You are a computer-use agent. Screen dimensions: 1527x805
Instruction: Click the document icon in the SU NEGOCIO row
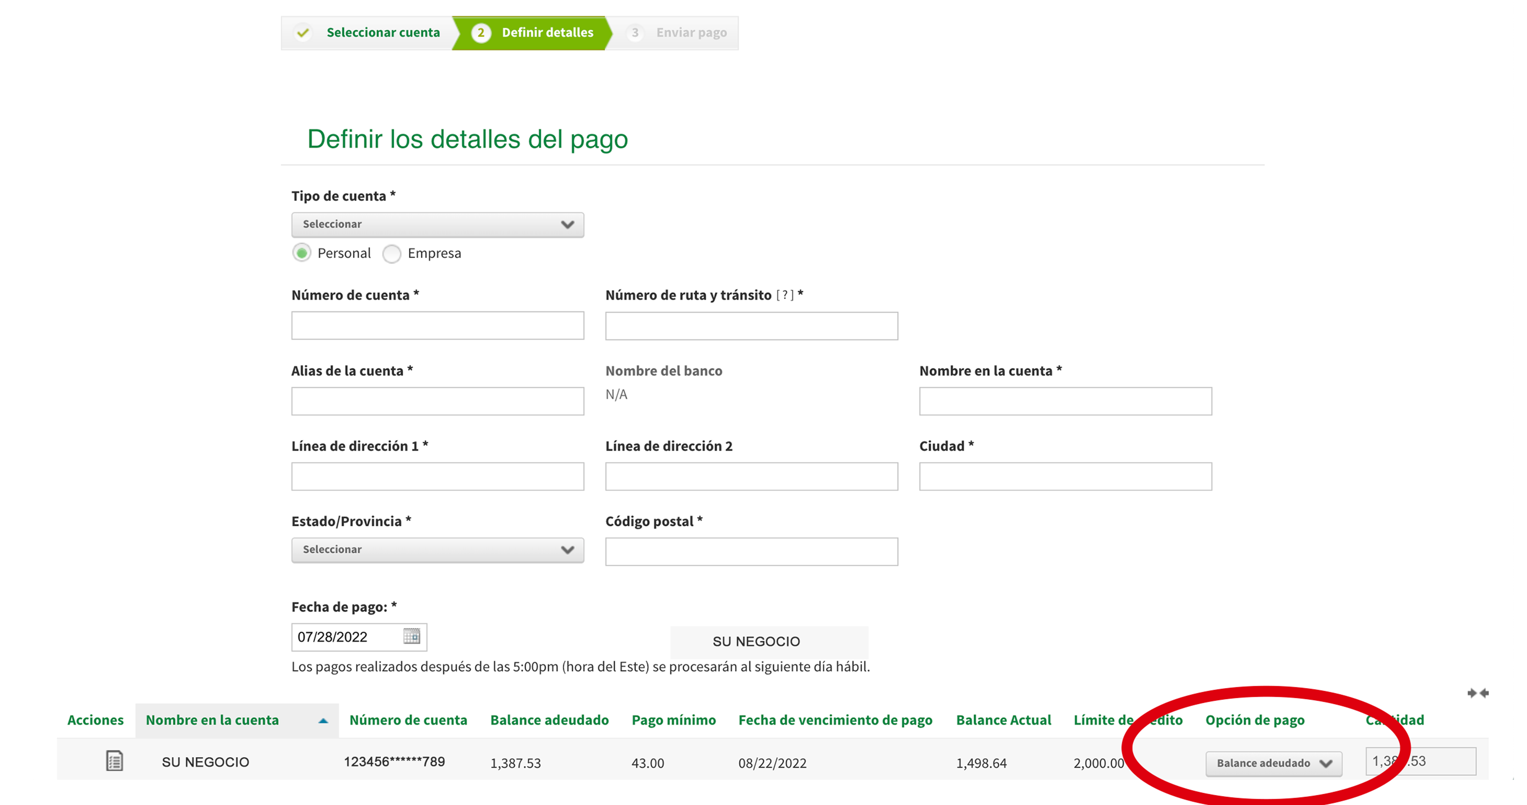(x=114, y=761)
